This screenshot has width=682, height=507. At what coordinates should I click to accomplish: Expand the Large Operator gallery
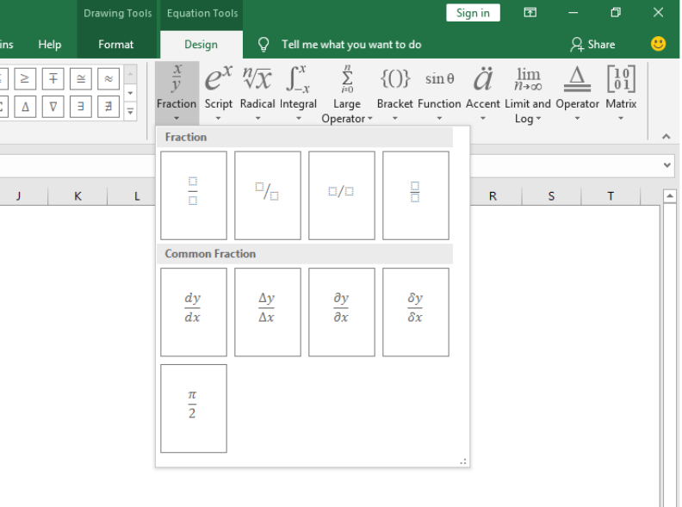point(347,93)
